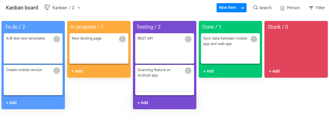Click avatar on Create mobile version card

click(57, 71)
